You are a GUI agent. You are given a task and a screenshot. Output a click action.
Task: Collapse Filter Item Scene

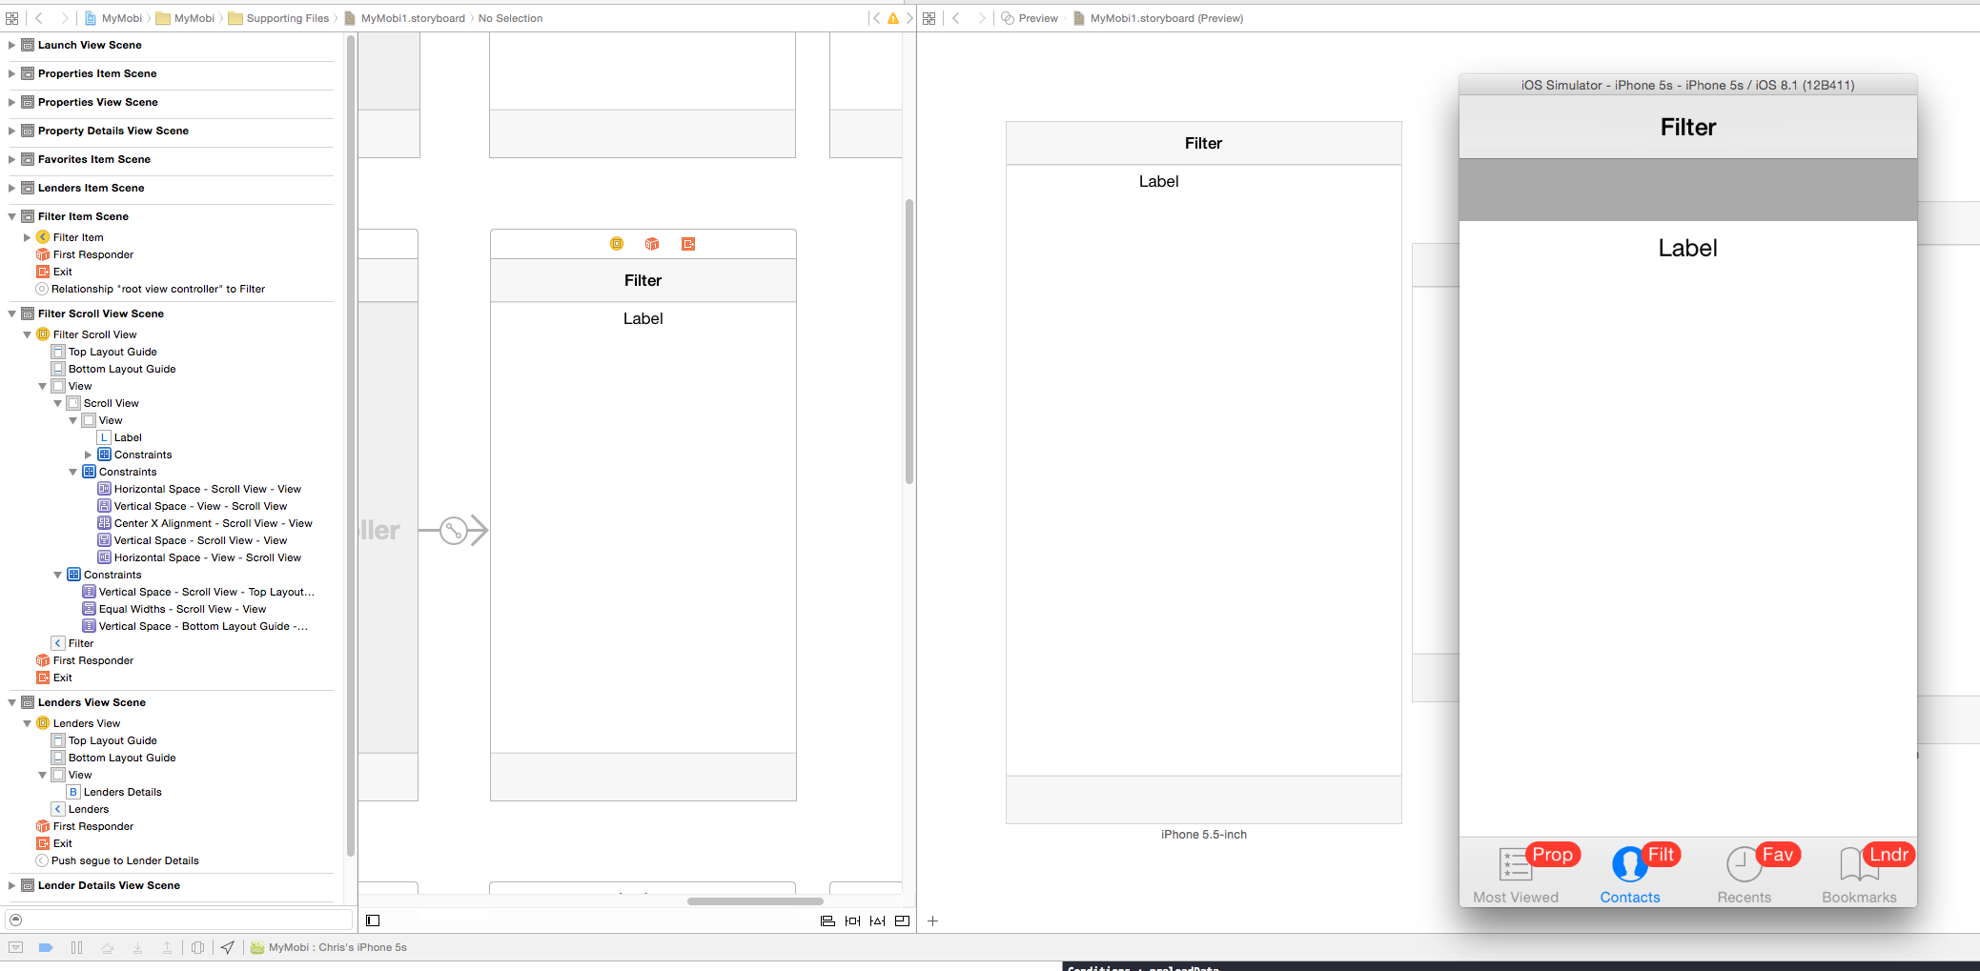(x=11, y=216)
